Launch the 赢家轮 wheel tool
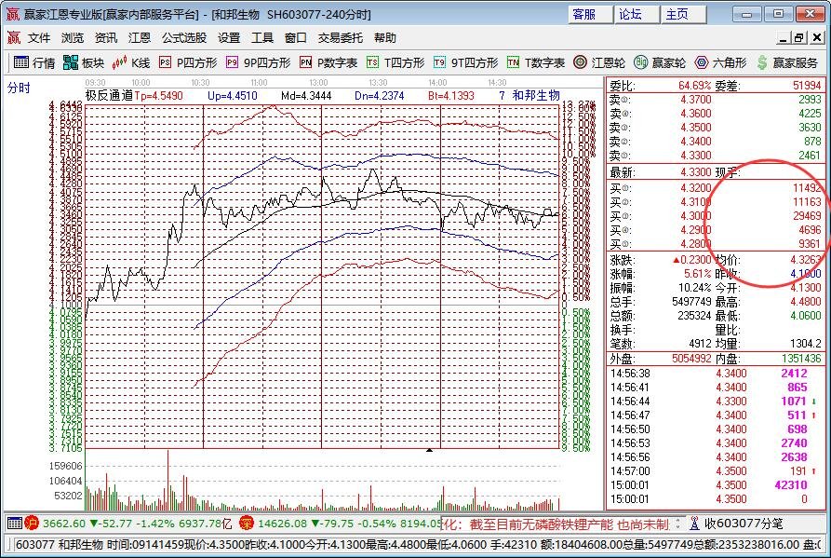831x558 pixels. point(660,62)
